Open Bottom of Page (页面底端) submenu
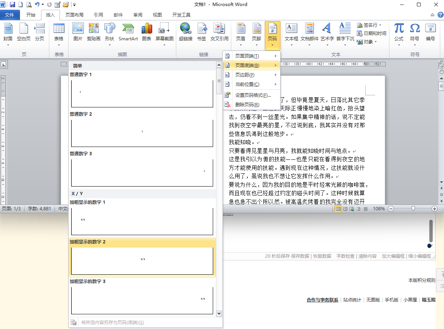Screen dimensions: 444x329 252,66
